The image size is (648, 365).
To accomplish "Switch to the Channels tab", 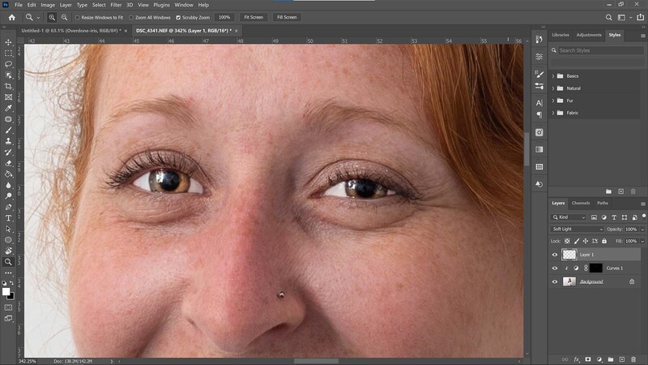I will [x=580, y=203].
